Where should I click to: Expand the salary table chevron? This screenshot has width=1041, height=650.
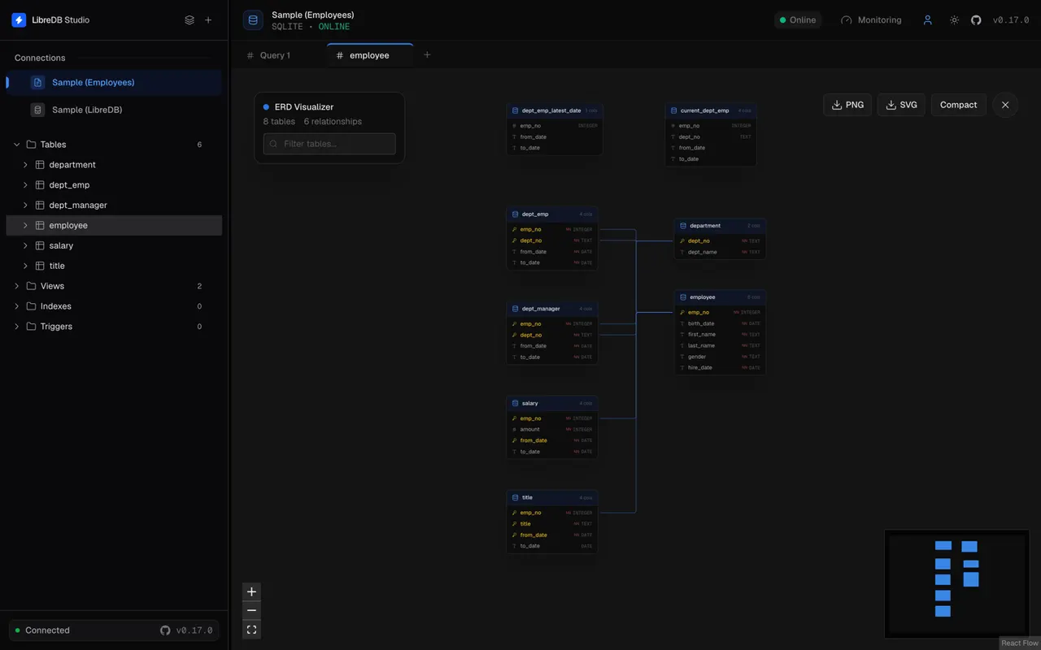click(25, 245)
